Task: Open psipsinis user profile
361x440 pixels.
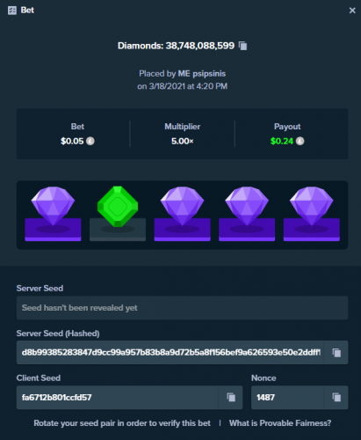Action: point(202,73)
